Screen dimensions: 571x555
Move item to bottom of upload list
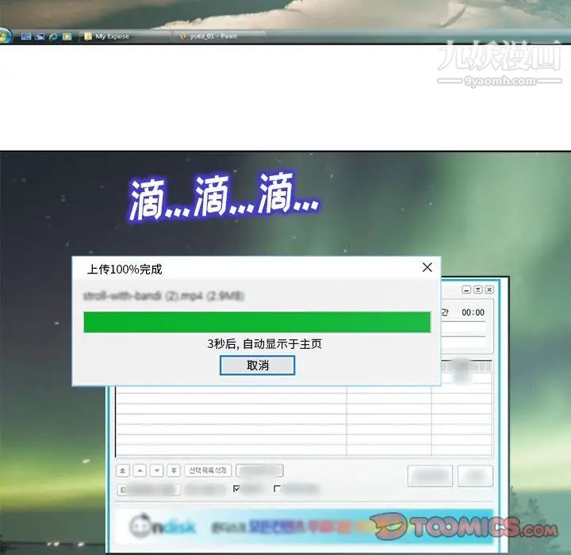tap(173, 470)
